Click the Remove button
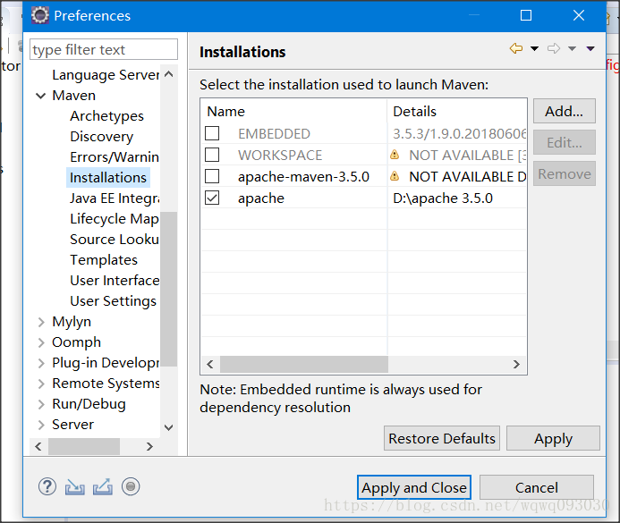The image size is (620, 523). (565, 173)
